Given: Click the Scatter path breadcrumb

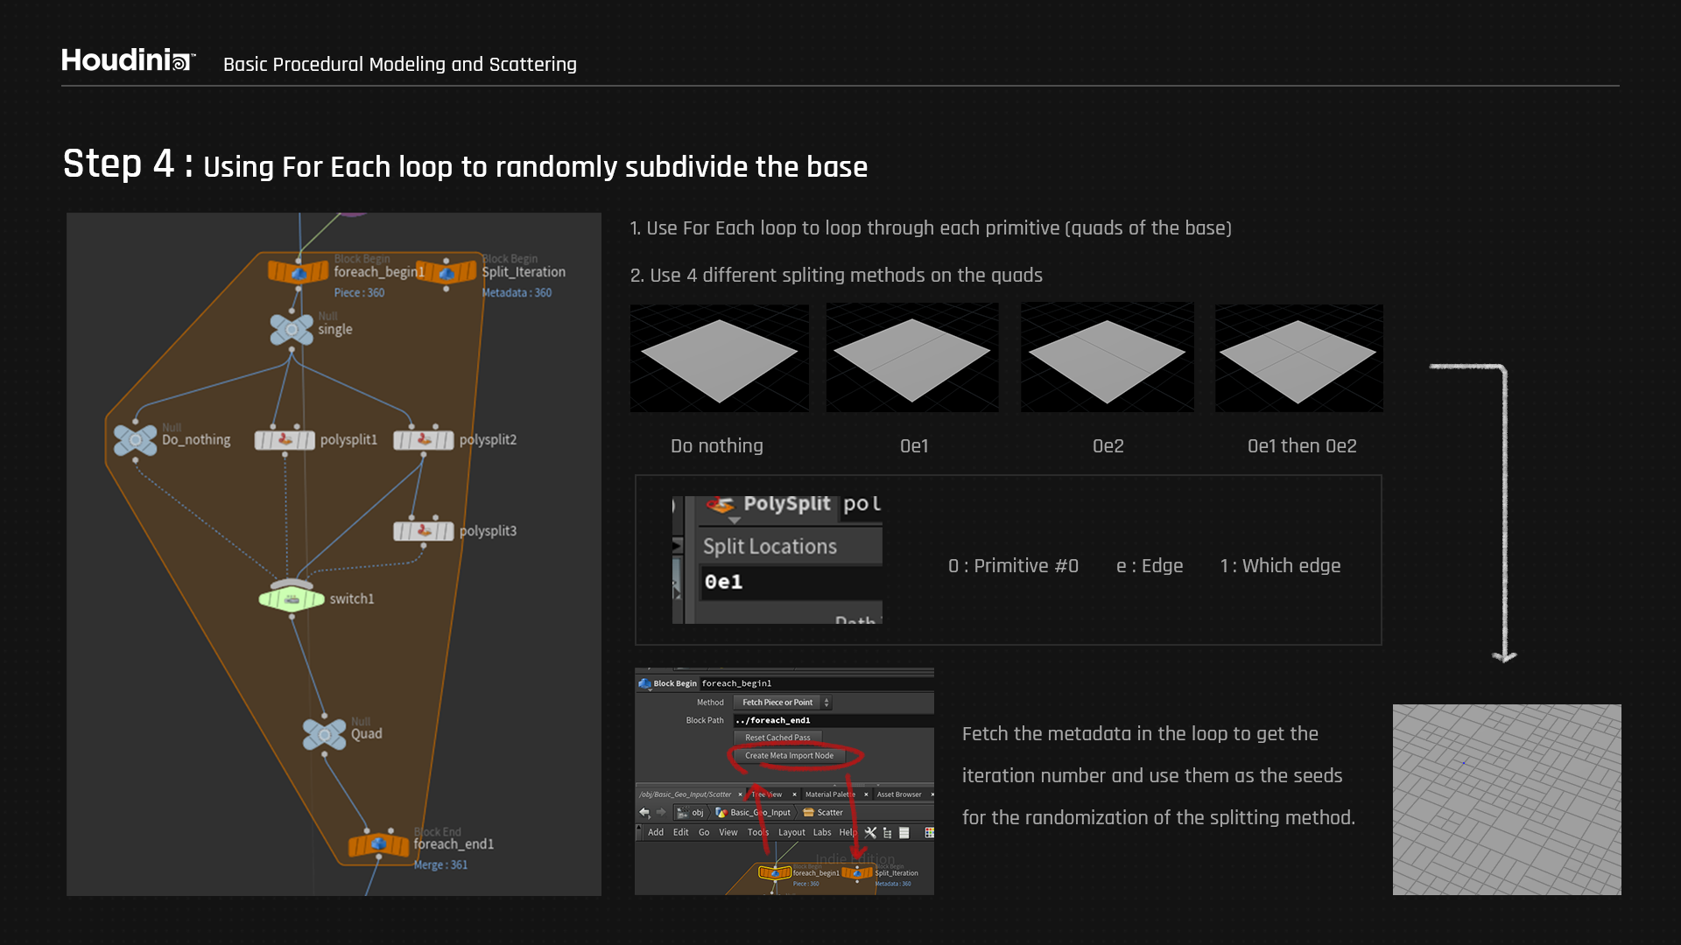Looking at the screenshot, I should [x=823, y=812].
